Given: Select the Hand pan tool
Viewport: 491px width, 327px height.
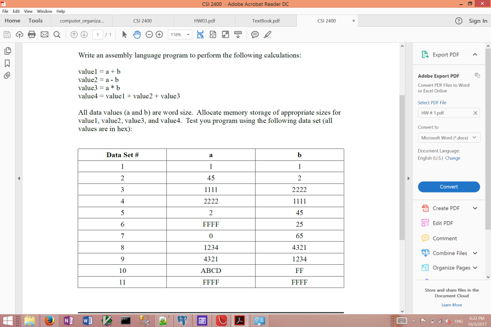Looking at the screenshot, I should 137,34.
